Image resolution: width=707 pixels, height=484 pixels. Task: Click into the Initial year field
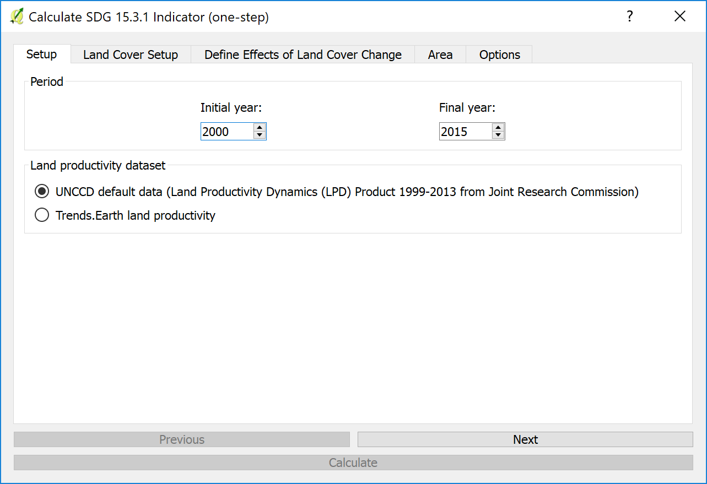[x=226, y=132]
